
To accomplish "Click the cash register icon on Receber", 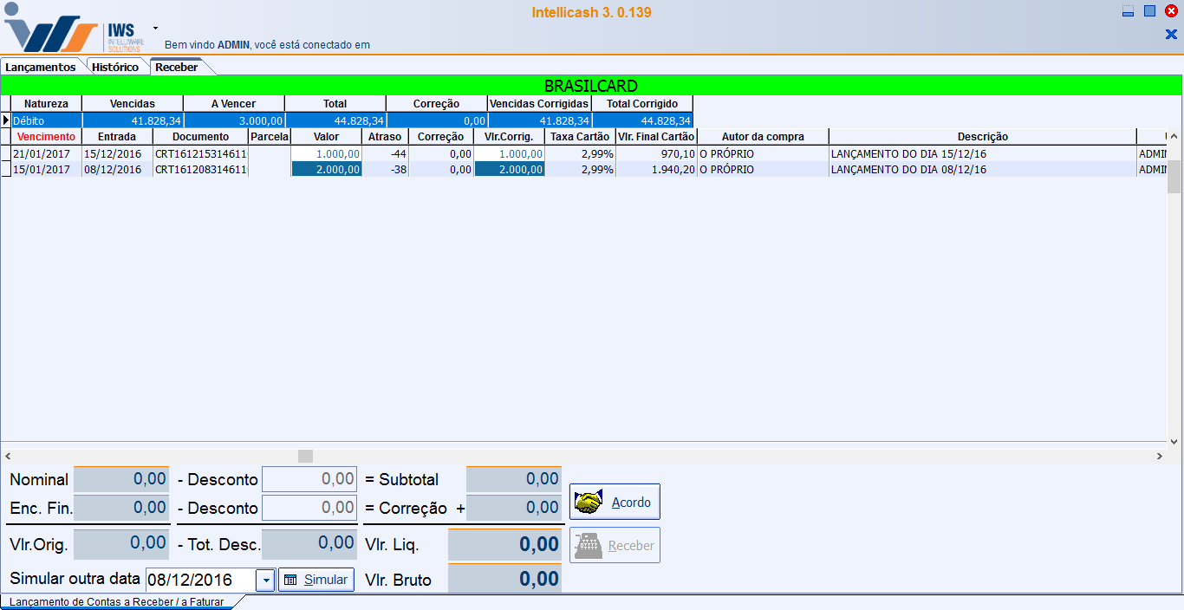I will pos(589,546).
